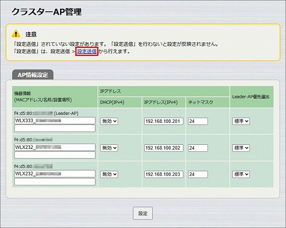Click the WLX333 name field

click(55, 121)
